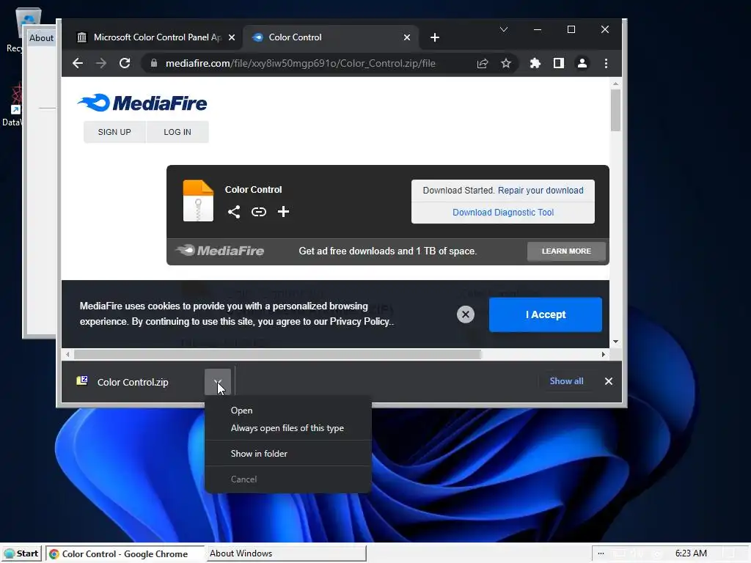The width and height of the screenshot is (751, 563).
Task: Click the scroll up arrow
Action: [615, 84]
